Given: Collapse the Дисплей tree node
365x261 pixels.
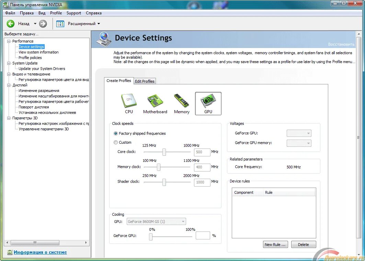Looking at the screenshot, I should click(9, 85).
